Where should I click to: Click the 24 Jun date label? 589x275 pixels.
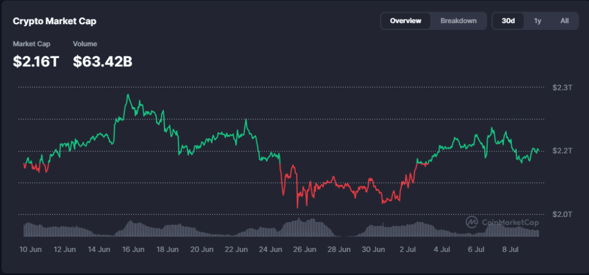270,250
